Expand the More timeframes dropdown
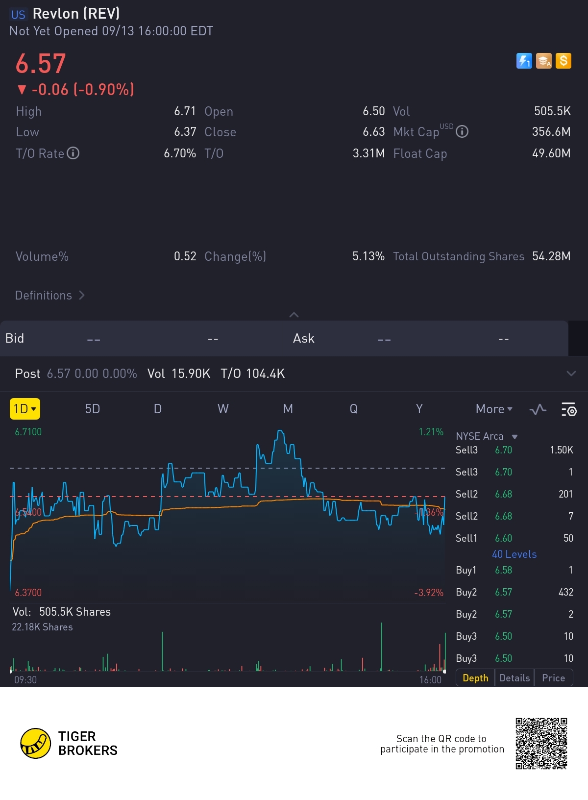588x800 pixels. pyautogui.click(x=494, y=409)
